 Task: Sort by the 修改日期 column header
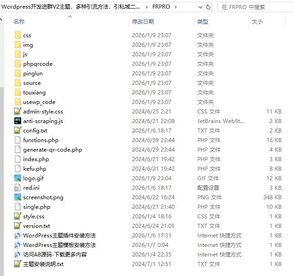143,22
